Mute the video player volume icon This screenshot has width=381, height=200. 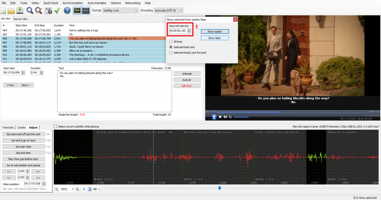coord(225,117)
